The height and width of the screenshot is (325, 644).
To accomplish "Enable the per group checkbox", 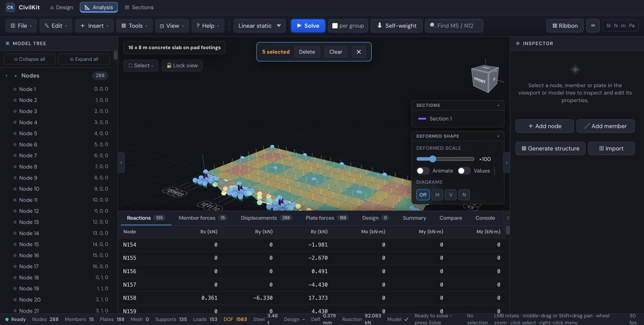I will pos(335,26).
